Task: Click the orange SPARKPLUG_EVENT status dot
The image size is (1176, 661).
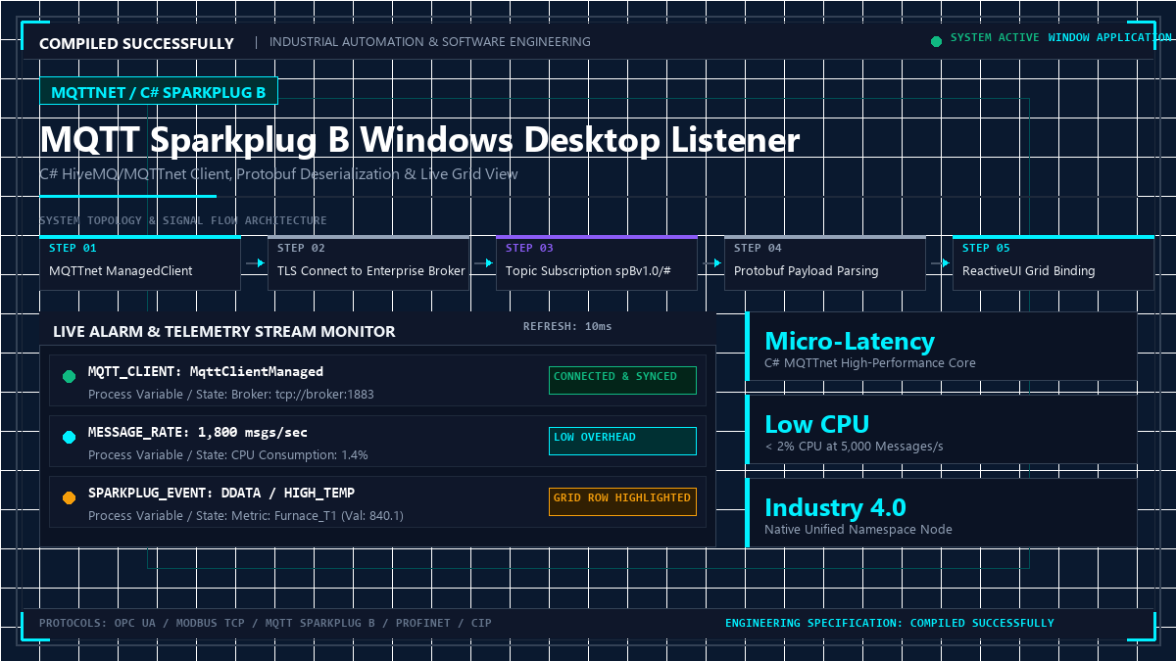Action: coord(69,497)
